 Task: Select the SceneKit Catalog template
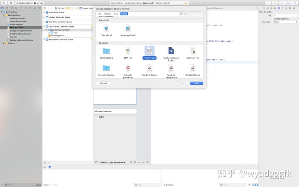pos(106,70)
